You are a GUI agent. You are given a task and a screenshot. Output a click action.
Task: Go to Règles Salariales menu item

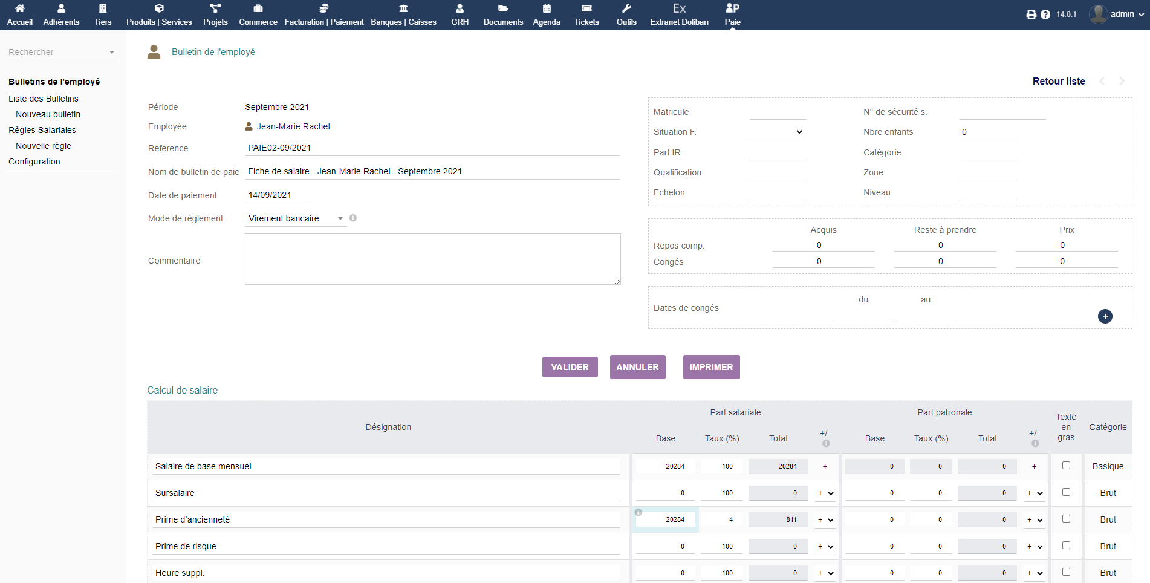[42, 130]
